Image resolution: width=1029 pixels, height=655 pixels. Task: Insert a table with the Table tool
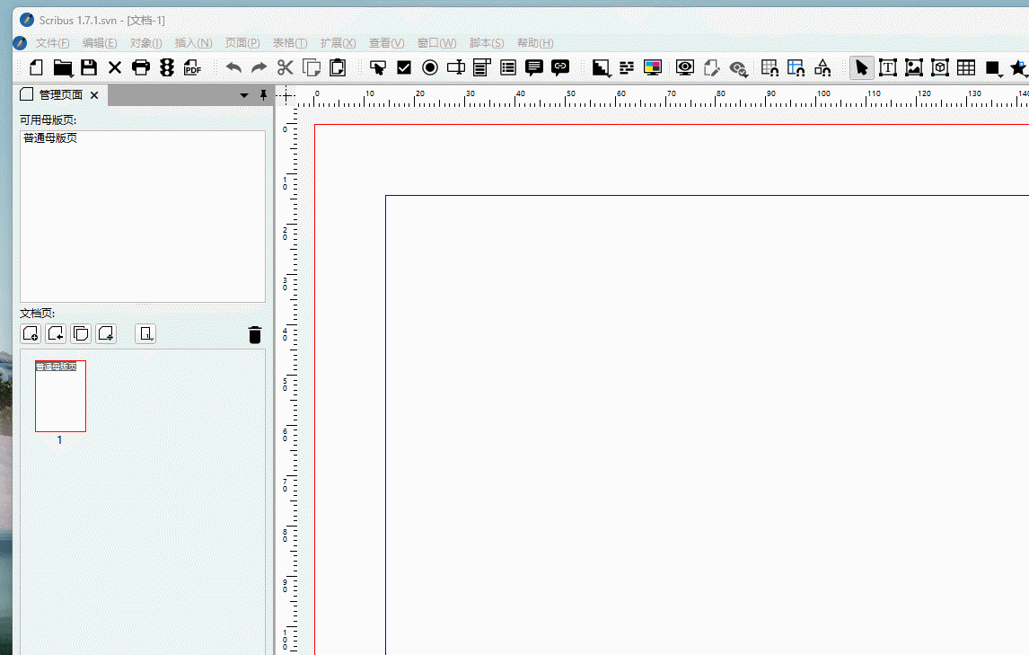pyautogui.click(x=966, y=67)
